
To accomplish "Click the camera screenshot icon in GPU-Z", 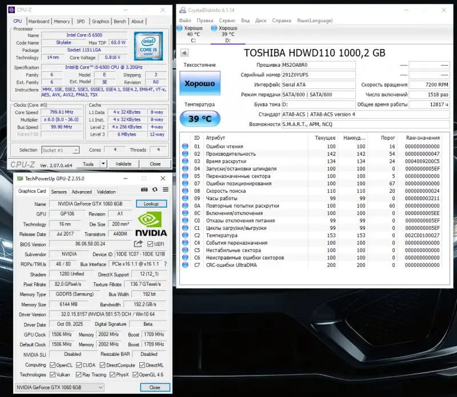I will tap(145, 189).
